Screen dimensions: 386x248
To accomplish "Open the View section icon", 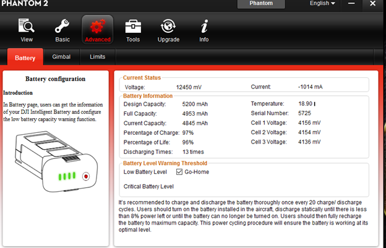I will (x=27, y=25).
